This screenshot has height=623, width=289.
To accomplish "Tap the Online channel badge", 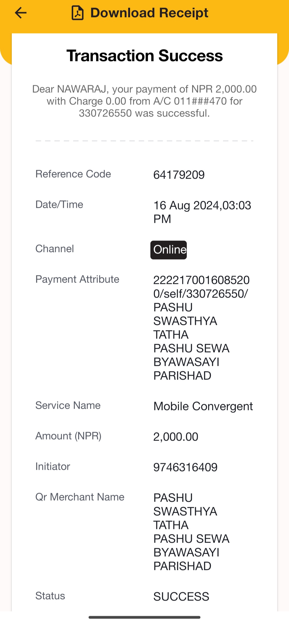I will (x=169, y=250).
